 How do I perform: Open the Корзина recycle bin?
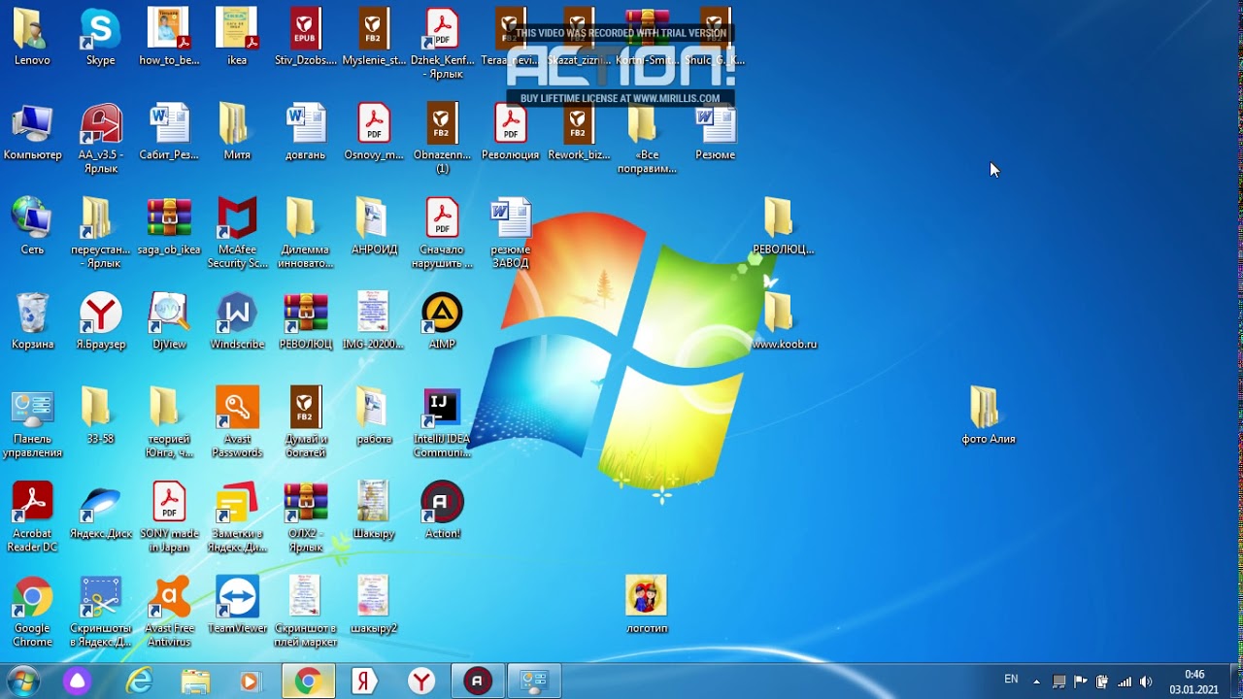(32, 320)
